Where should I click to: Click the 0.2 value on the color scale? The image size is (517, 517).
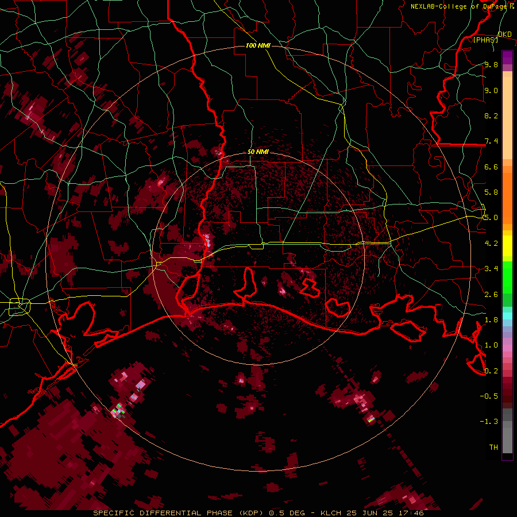tap(491, 371)
